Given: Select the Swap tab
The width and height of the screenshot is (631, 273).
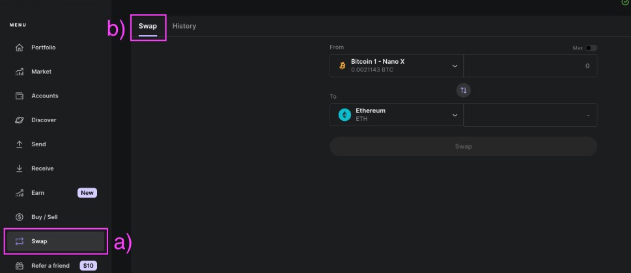Looking at the screenshot, I should coord(148,26).
